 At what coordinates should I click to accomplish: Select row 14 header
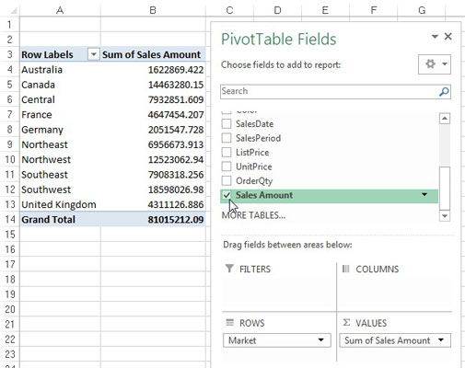(x=10, y=219)
